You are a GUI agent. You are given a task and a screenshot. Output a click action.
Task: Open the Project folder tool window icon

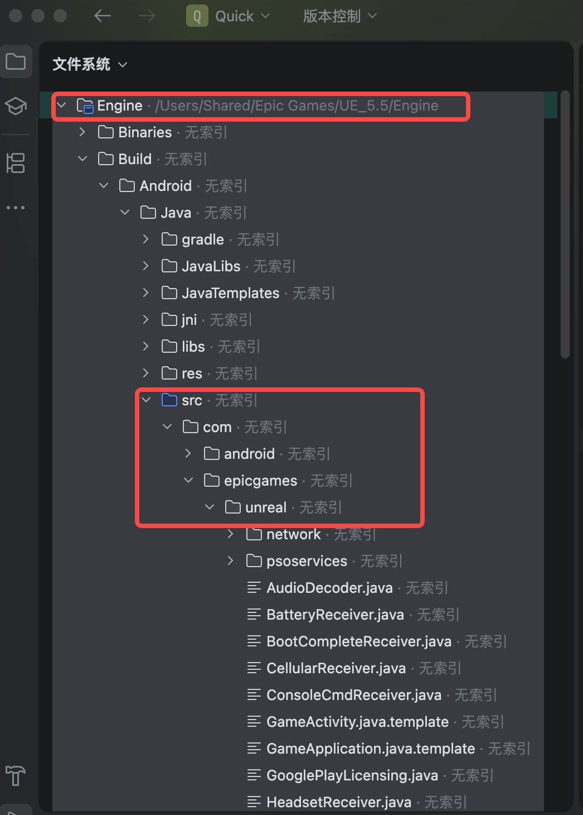16,61
